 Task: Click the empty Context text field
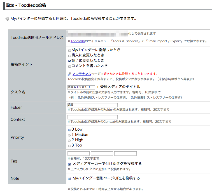point(92,117)
